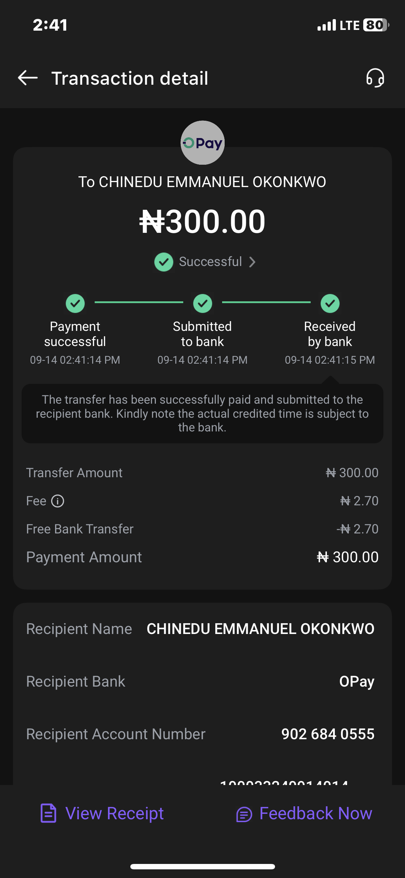Tap the battery indicator in status bar
Screen dimensions: 405x878
[376, 25]
